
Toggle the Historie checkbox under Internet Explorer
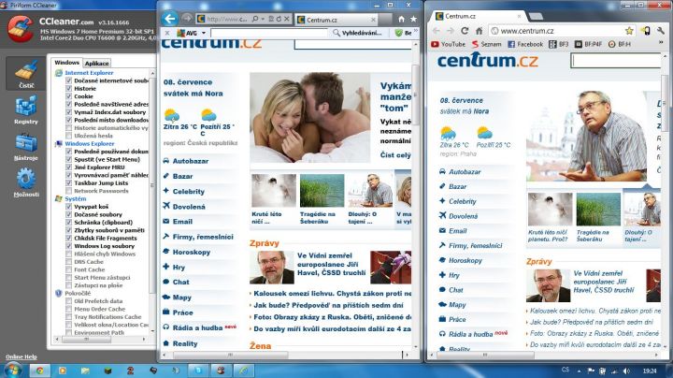(x=68, y=88)
